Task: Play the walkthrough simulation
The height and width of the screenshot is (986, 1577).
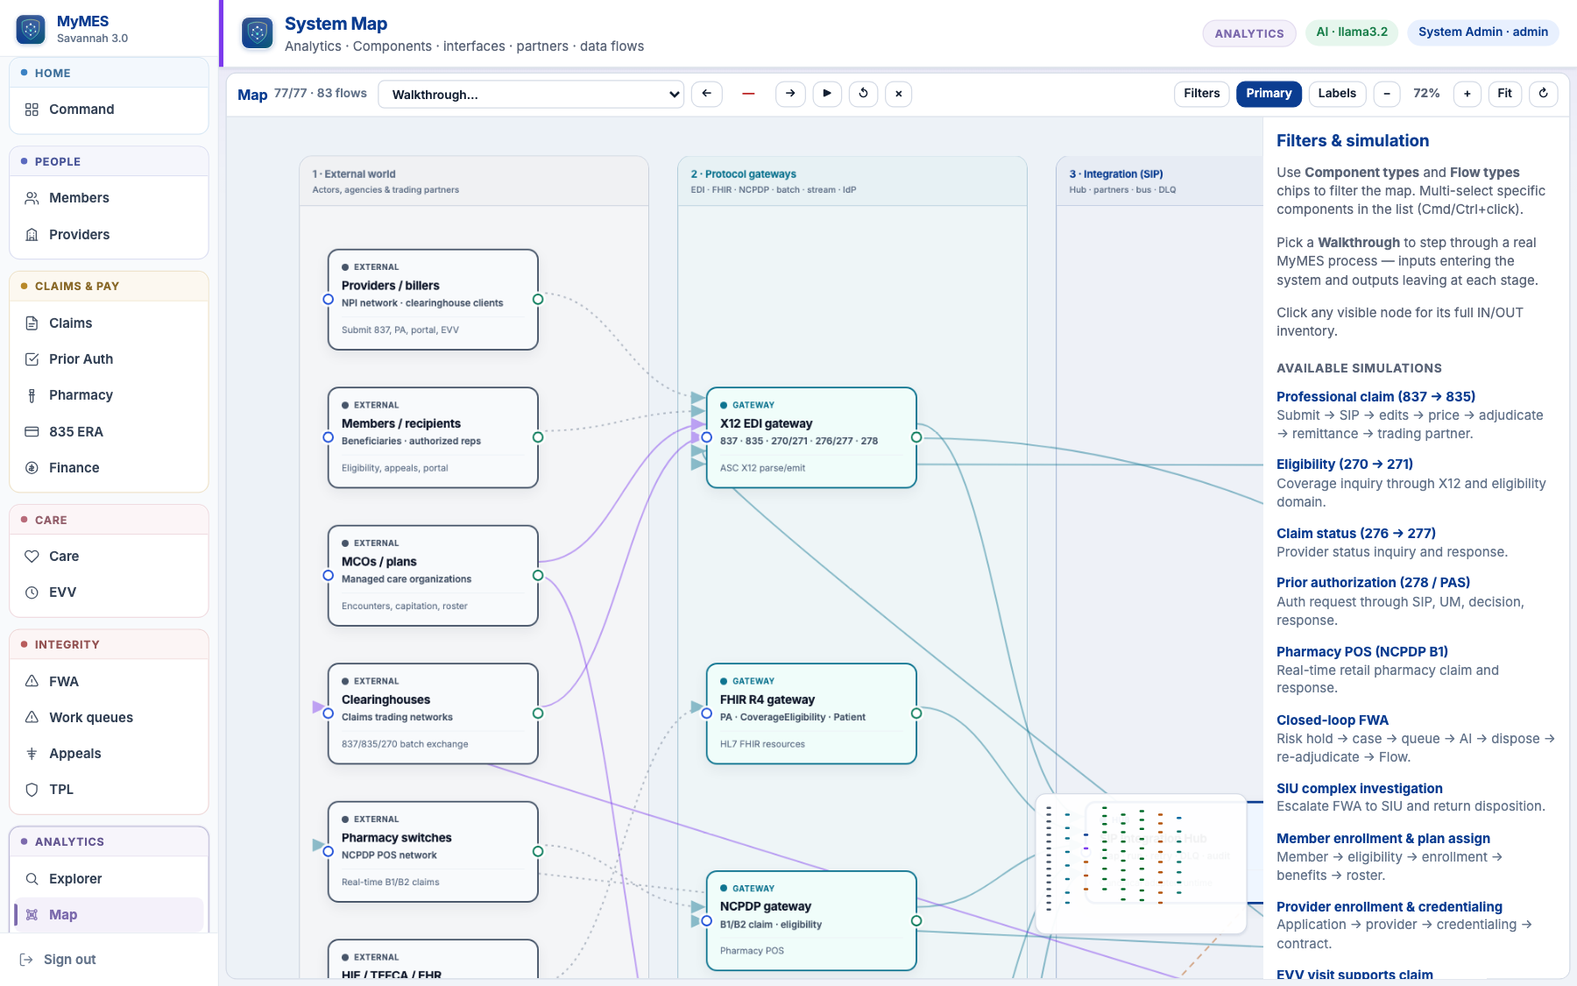Action: [827, 94]
